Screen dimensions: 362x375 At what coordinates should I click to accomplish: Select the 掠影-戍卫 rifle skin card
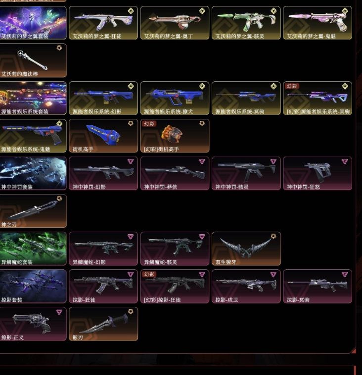tap(246, 286)
